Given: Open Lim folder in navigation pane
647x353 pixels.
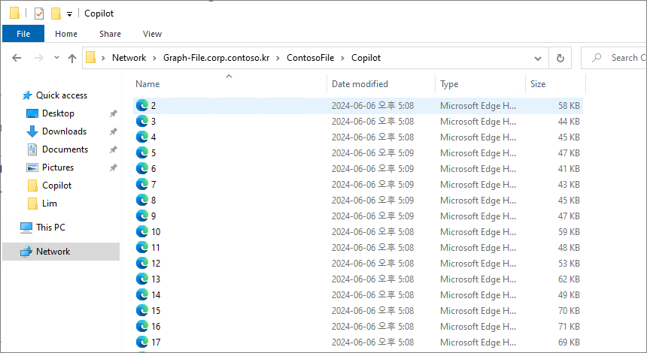Looking at the screenshot, I should pos(49,204).
